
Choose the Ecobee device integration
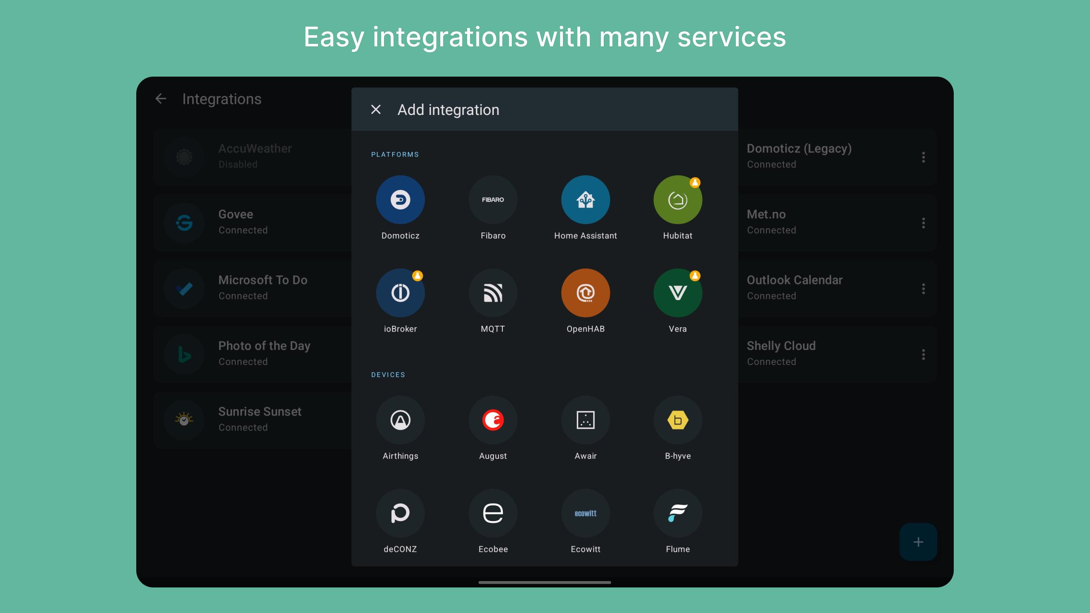coord(493,513)
